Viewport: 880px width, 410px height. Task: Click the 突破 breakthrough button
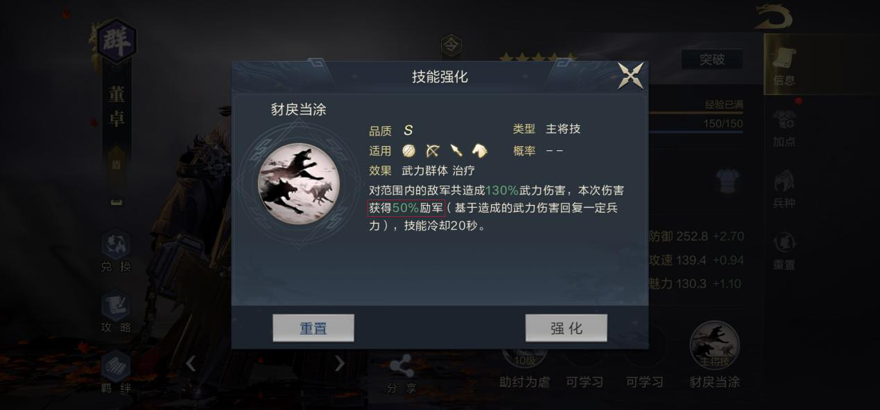point(711,60)
